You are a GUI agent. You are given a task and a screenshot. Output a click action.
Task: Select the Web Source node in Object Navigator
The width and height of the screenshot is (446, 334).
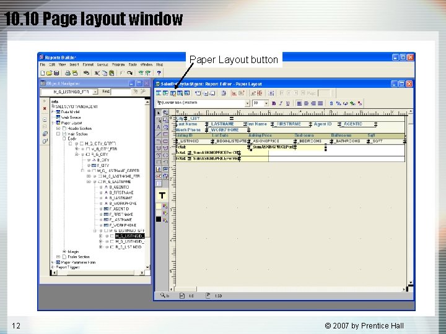[x=71, y=118]
